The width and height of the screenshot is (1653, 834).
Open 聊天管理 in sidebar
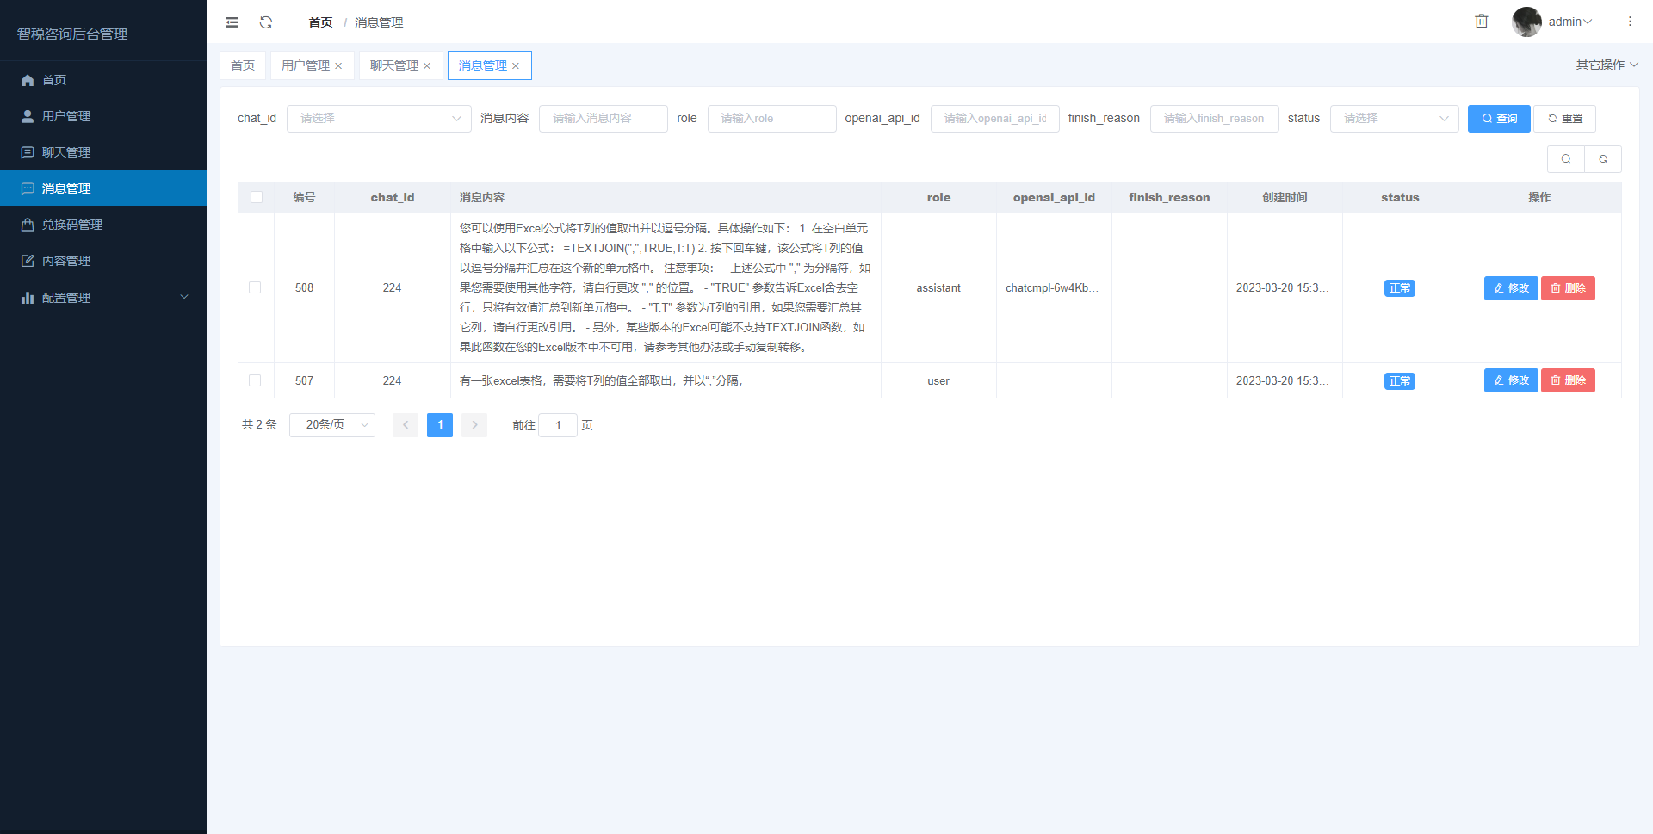pos(103,152)
